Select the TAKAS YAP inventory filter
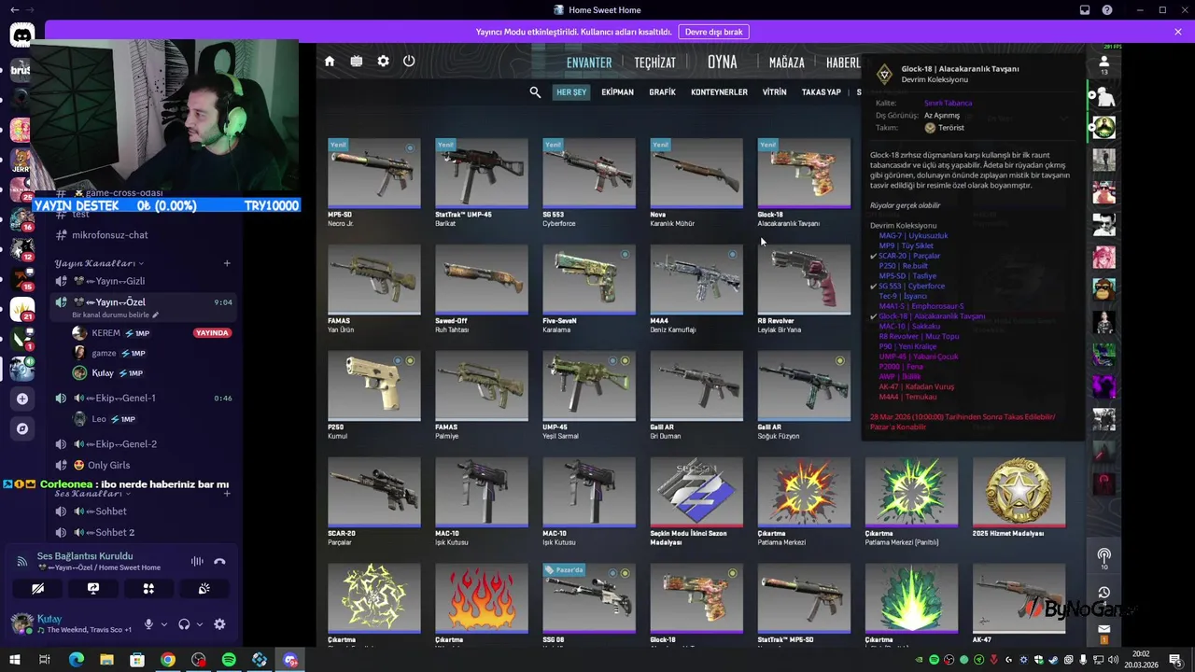This screenshot has height=672, width=1195. pyautogui.click(x=822, y=92)
